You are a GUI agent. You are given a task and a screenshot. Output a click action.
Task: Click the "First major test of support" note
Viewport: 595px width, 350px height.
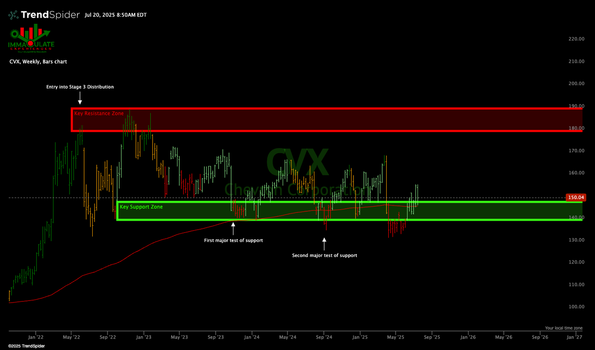pos(234,241)
